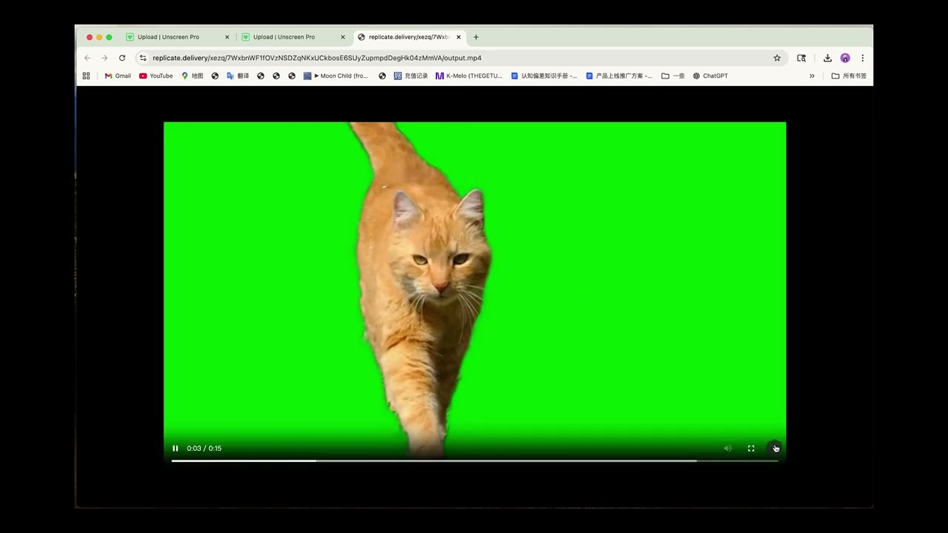Go back to previous page

(87, 58)
